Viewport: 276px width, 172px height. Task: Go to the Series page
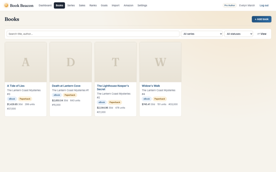click(x=71, y=5)
